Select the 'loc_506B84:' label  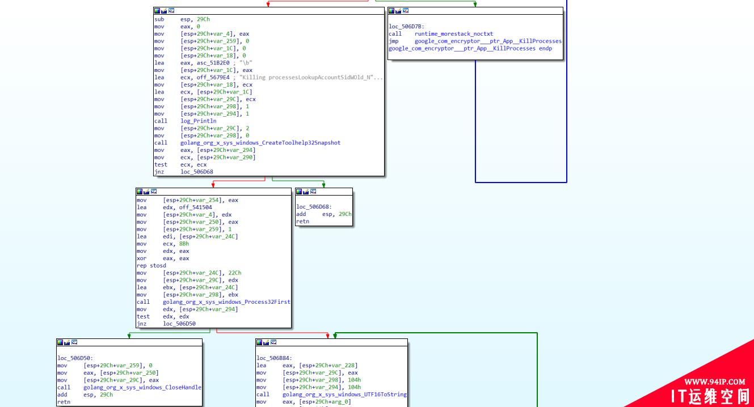[275, 358]
